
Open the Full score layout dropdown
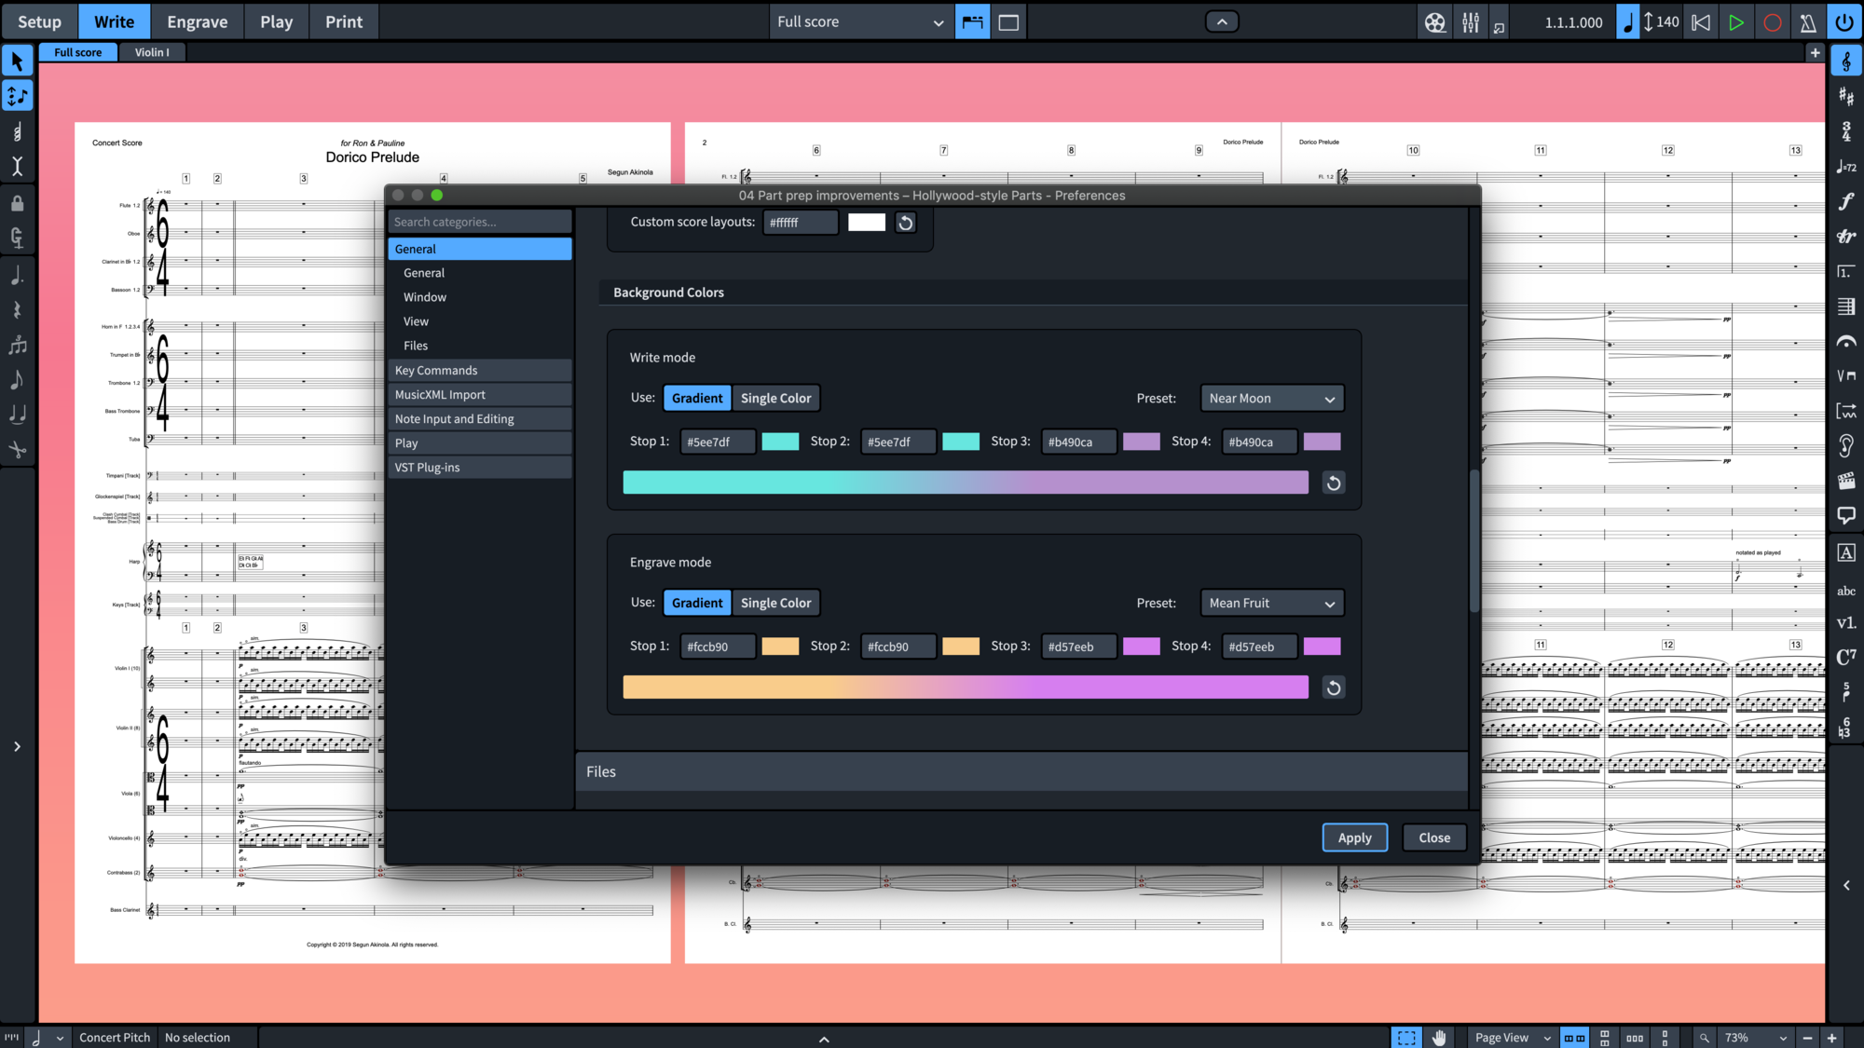[859, 22]
